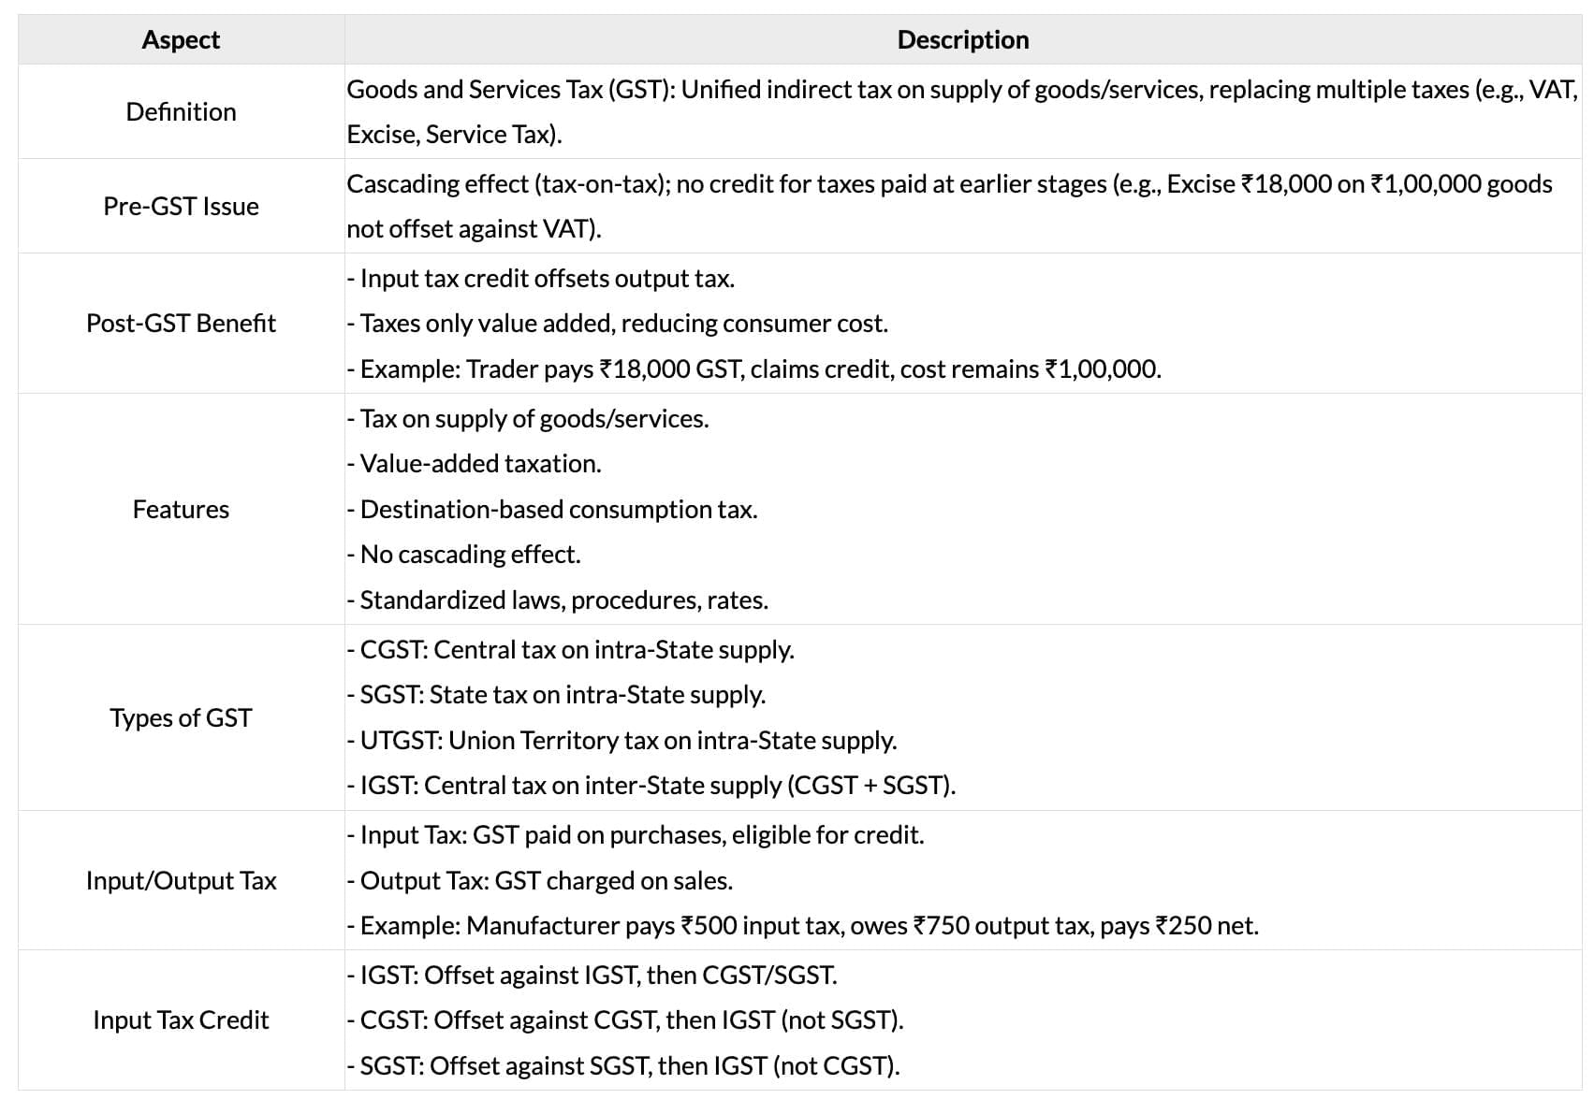Click the Description column header
1594x1099 pixels.
pos(962,40)
